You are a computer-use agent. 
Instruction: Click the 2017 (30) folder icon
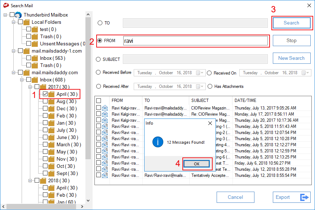click(x=43, y=87)
